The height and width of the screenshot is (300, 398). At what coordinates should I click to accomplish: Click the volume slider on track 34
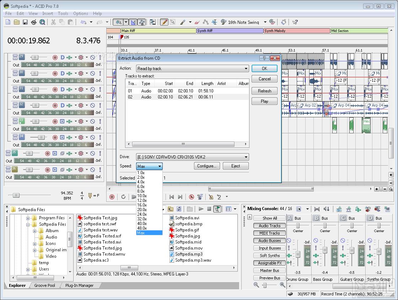[41, 137]
